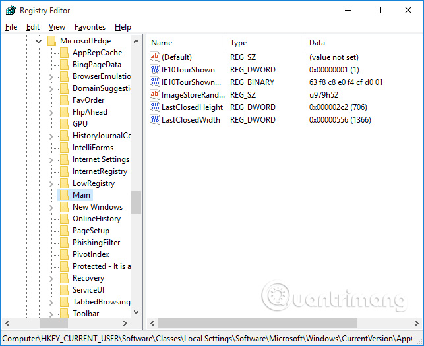Expand the FlipAhead key
Screen dimensions: 424x346
point(51,113)
